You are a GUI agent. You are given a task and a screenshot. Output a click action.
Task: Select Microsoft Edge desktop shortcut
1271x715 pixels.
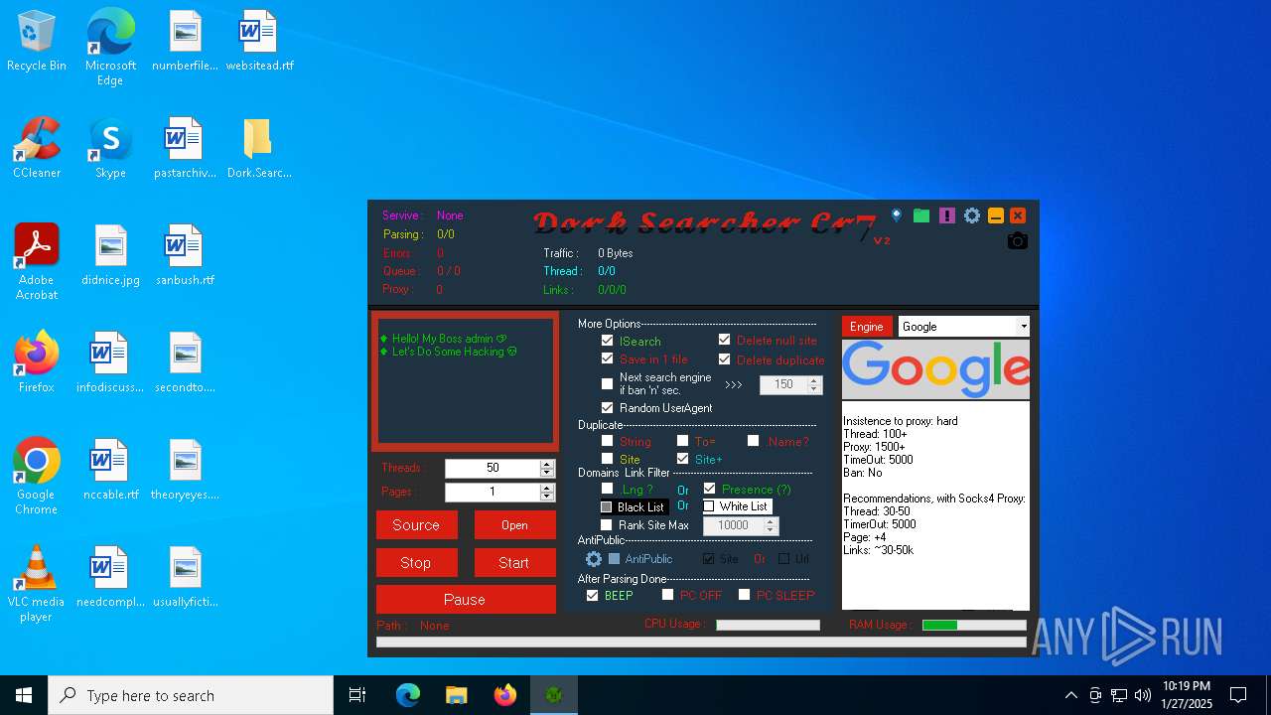coord(110,48)
